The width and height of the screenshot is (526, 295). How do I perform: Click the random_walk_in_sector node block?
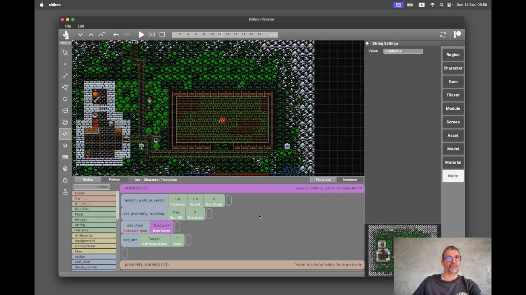[x=144, y=200]
